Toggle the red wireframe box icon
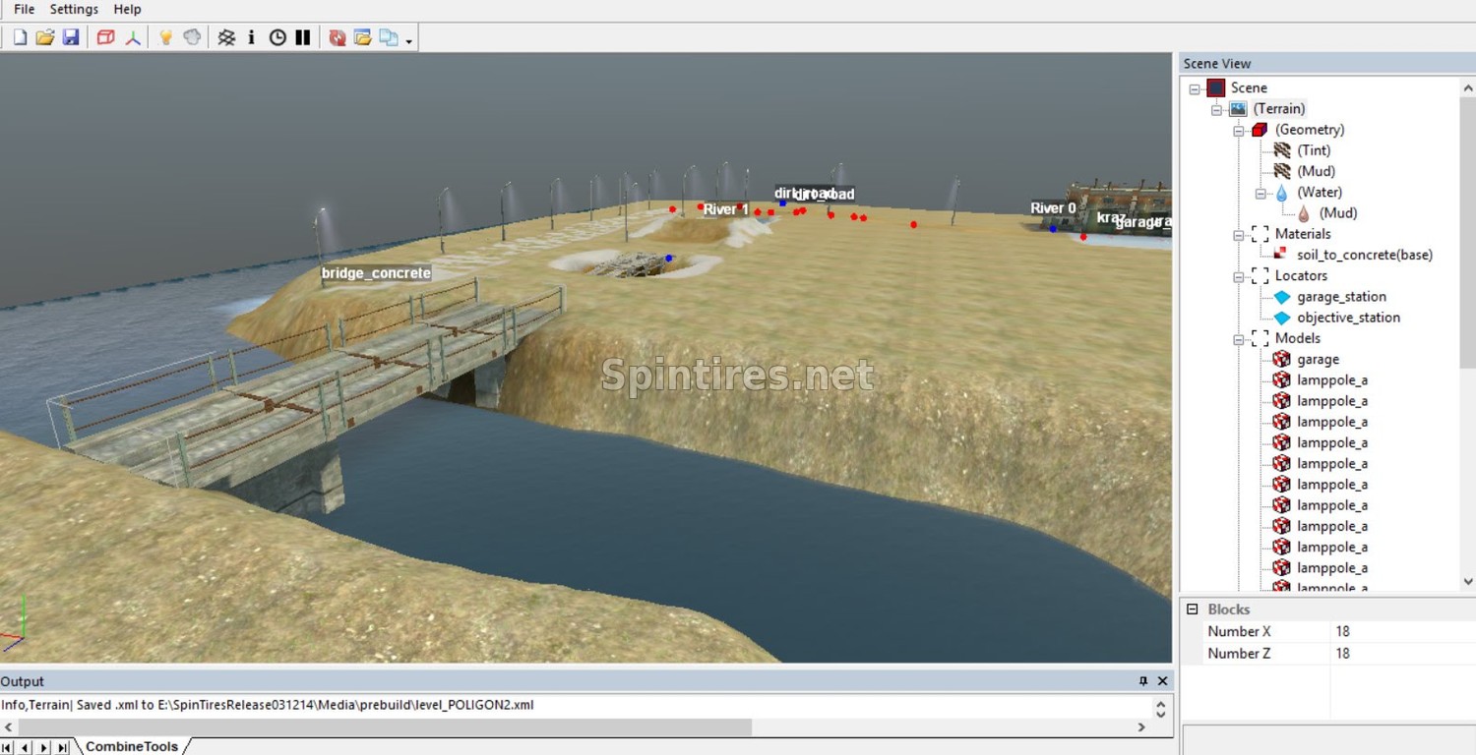 [106, 37]
